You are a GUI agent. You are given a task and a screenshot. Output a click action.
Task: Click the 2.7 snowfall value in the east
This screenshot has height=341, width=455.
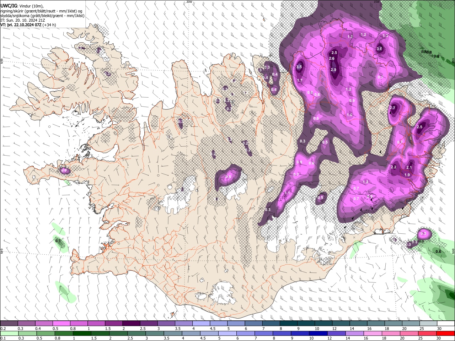[392, 108]
